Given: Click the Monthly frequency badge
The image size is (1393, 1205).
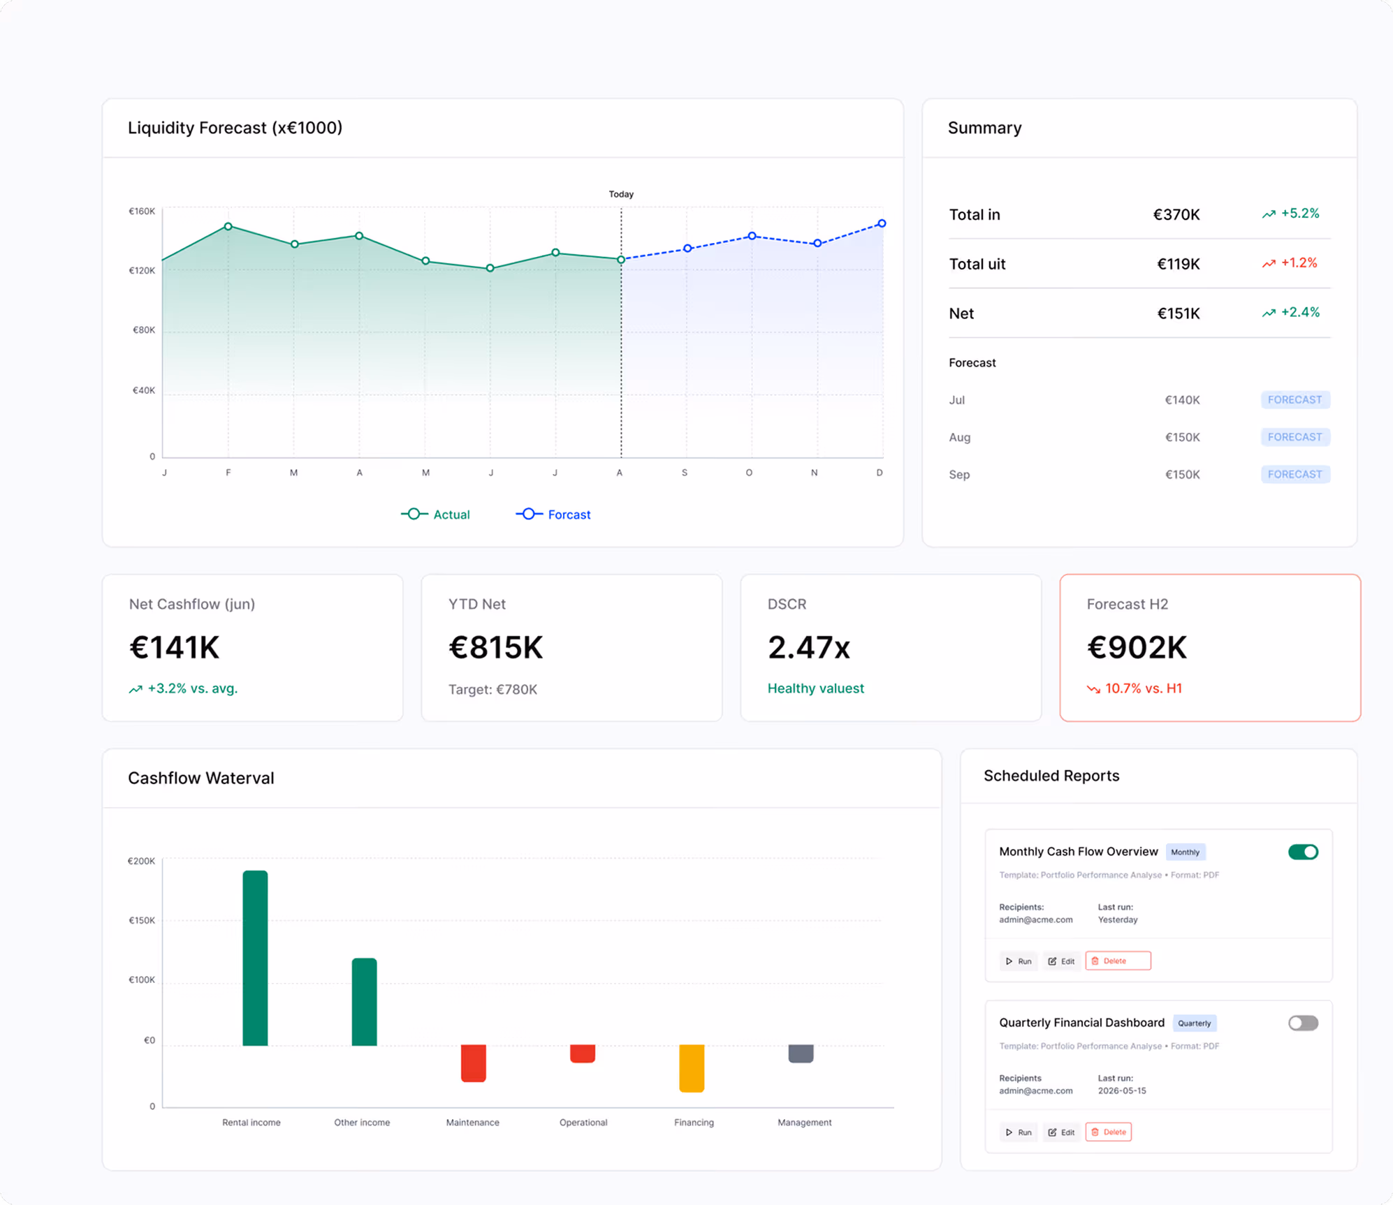Looking at the screenshot, I should 1186,852.
